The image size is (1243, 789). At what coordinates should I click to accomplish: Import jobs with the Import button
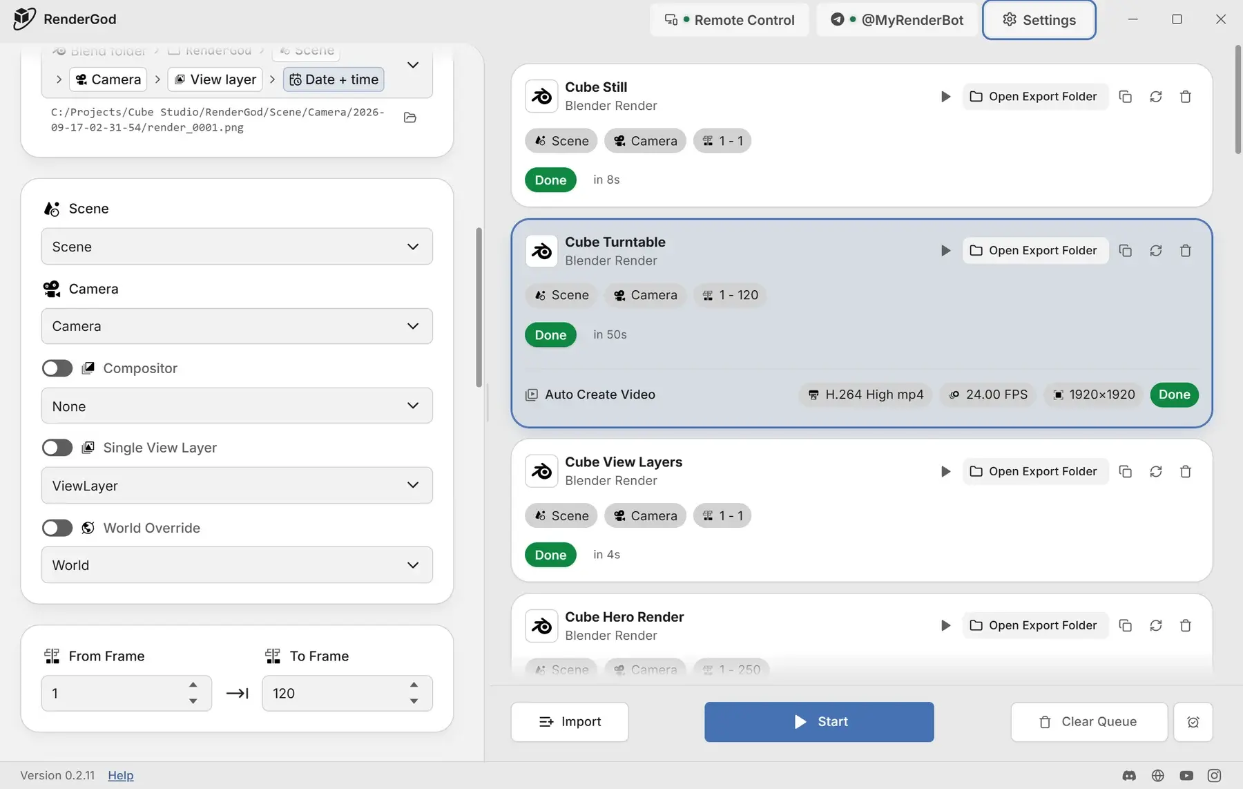(570, 722)
